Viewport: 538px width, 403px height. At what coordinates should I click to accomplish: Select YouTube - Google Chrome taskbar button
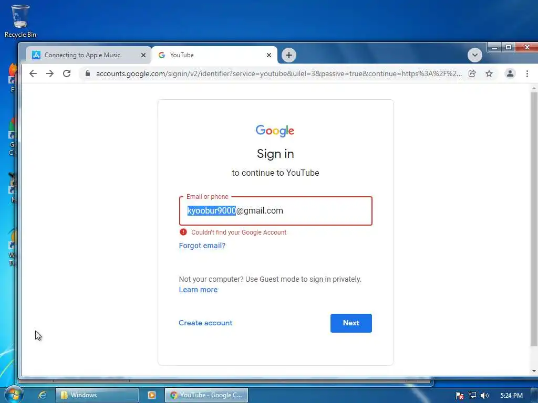point(206,395)
